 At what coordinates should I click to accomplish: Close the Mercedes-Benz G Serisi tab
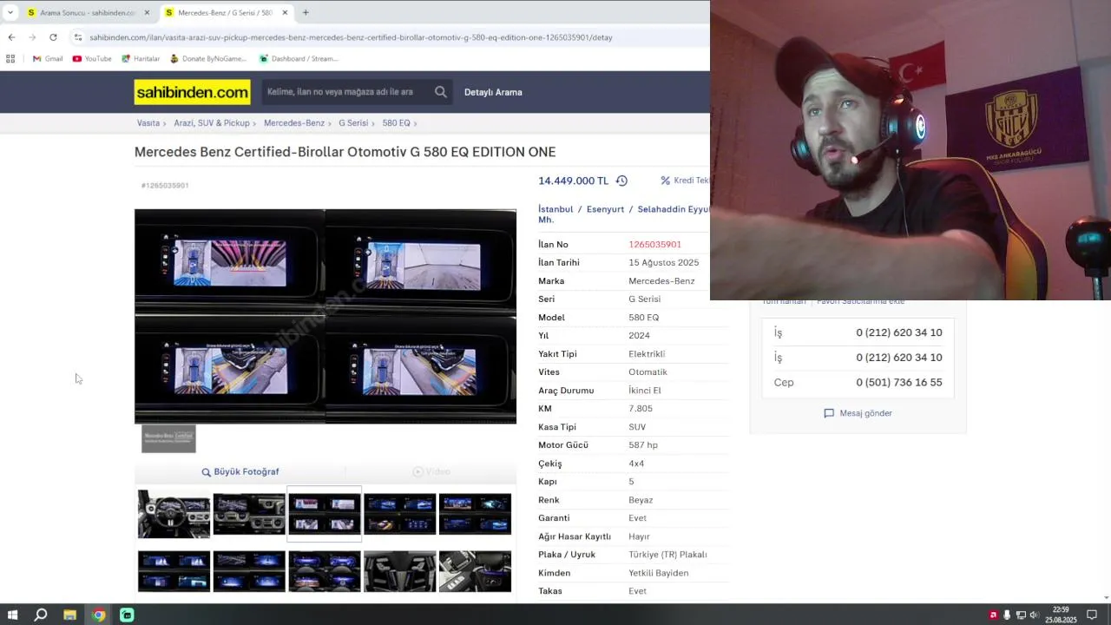285,12
